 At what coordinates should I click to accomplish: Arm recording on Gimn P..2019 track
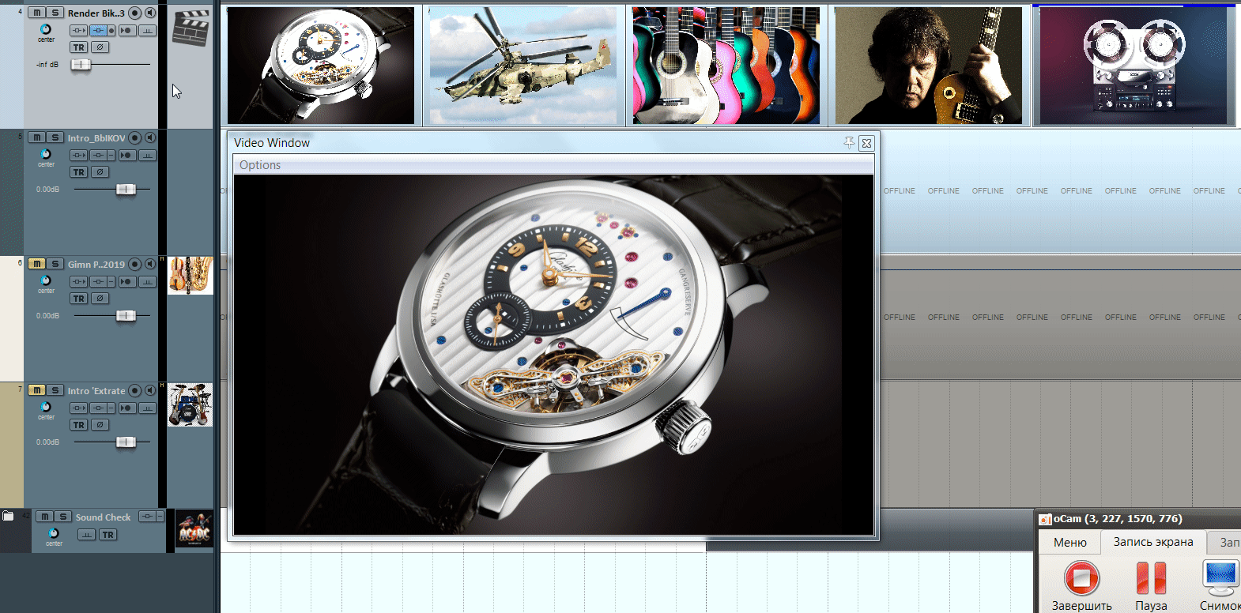coord(135,264)
